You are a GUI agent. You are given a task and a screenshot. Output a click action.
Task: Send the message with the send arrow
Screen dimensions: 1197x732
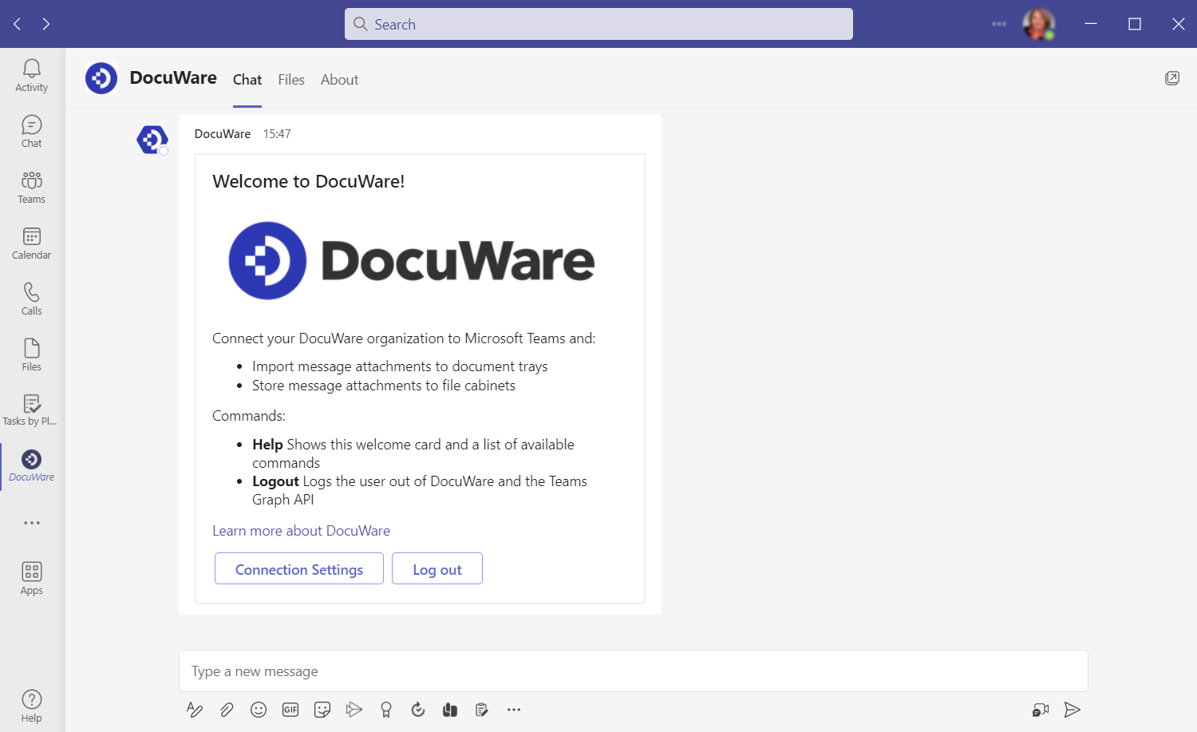[1073, 710]
